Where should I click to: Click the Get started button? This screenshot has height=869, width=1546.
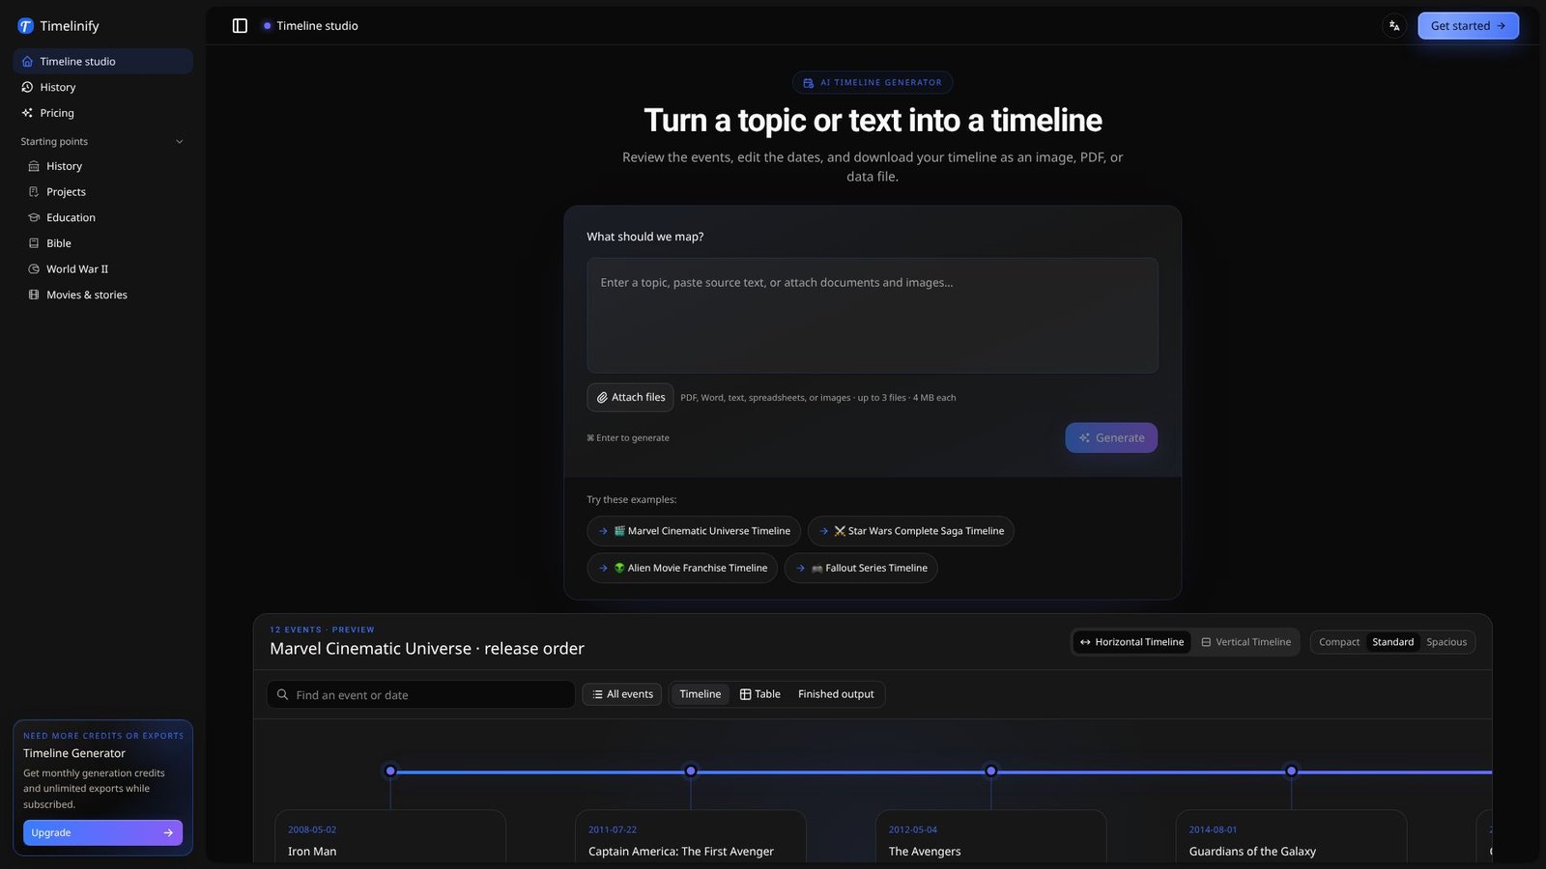click(1468, 26)
